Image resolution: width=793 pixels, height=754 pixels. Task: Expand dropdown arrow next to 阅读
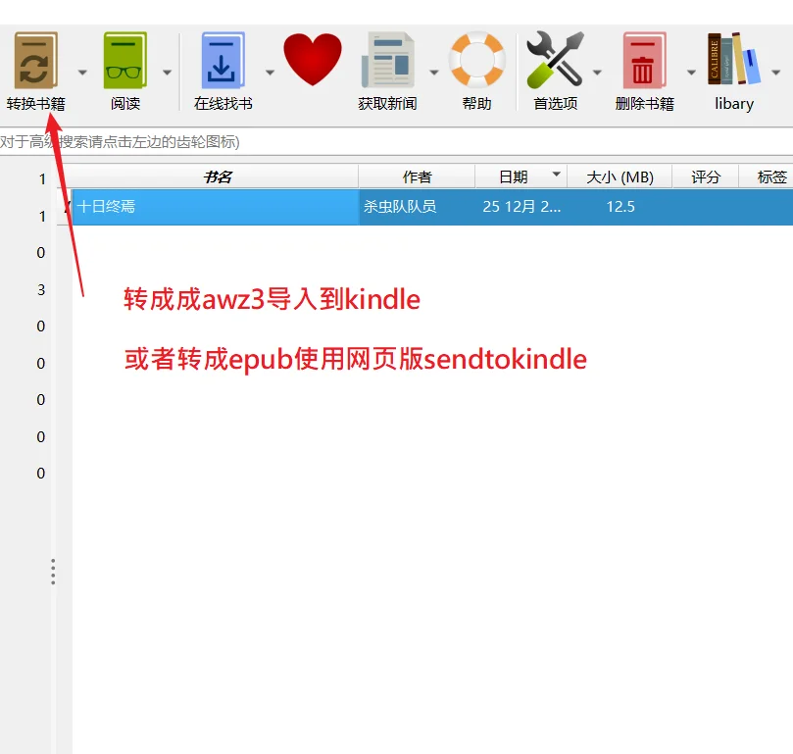(x=167, y=73)
